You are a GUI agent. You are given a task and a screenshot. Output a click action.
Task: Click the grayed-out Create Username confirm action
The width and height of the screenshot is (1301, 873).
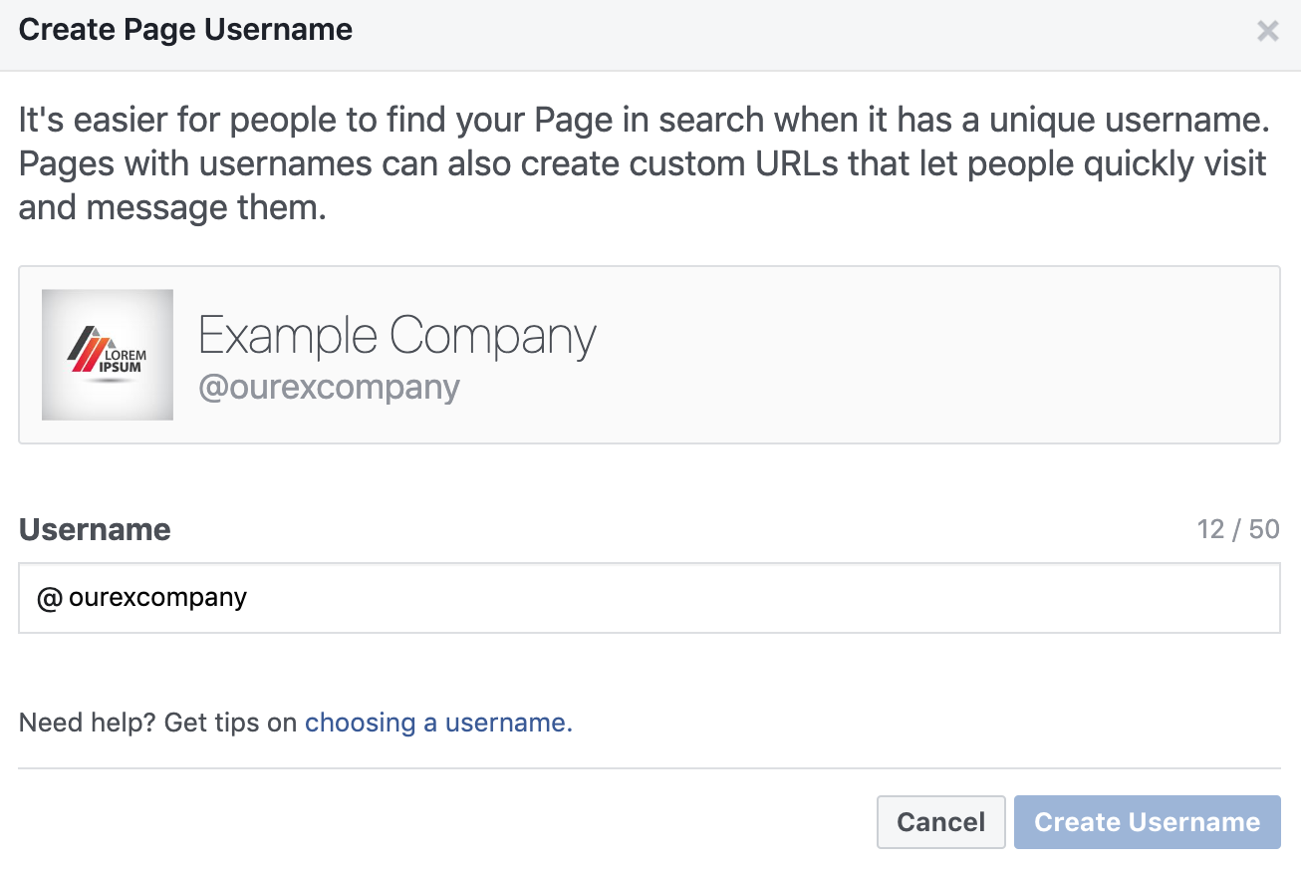point(1147,822)
